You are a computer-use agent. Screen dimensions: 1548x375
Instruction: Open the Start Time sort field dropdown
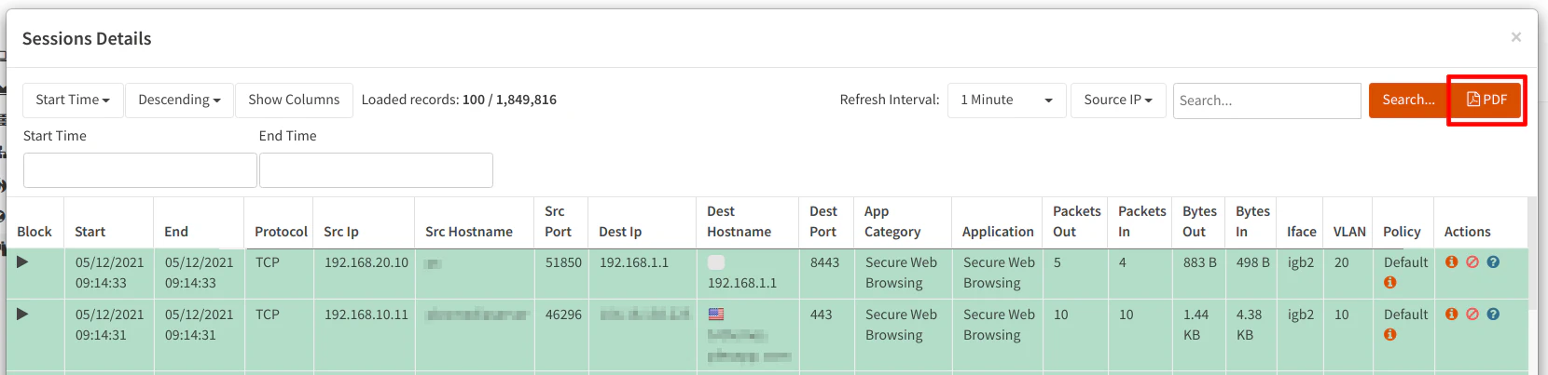tap(73, 100)
